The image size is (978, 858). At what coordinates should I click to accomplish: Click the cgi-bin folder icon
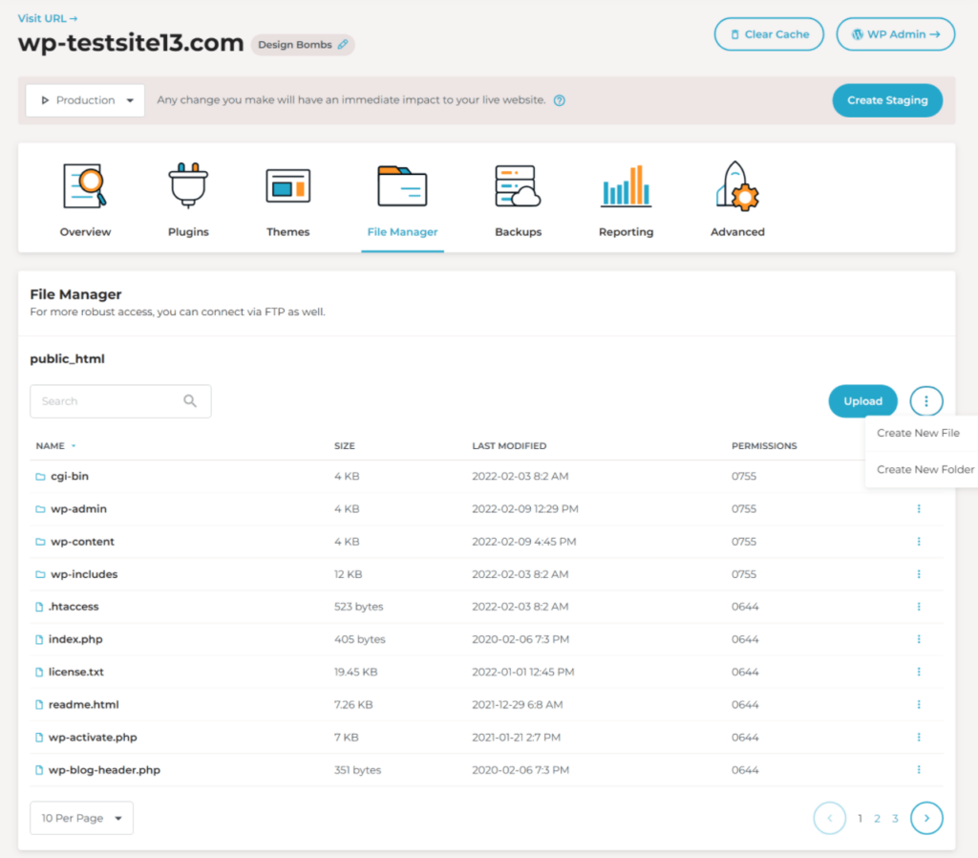[40, 477]
